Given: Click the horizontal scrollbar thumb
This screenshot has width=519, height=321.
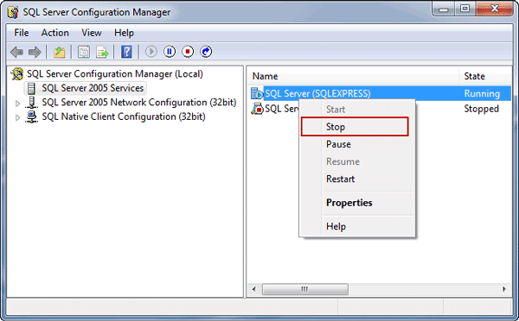Looking at the screenshot, I should point(304,289).
